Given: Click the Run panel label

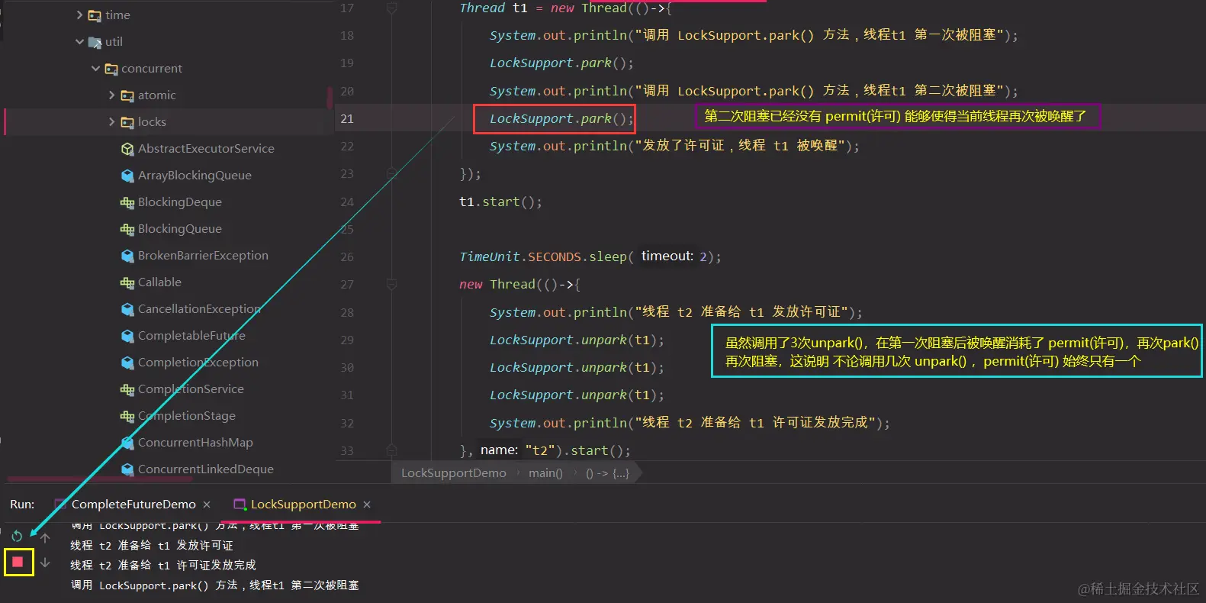Looking at the screenshot, I should (x=22, y=505).
